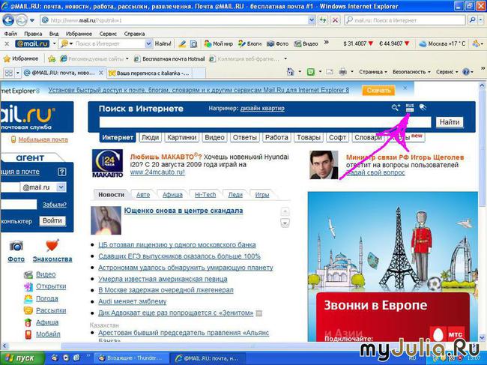Switch to the Авто news tab
Image resolution: width=487 pixels, height=365 pixels.
pyautogui.click(x=143, y=195)
